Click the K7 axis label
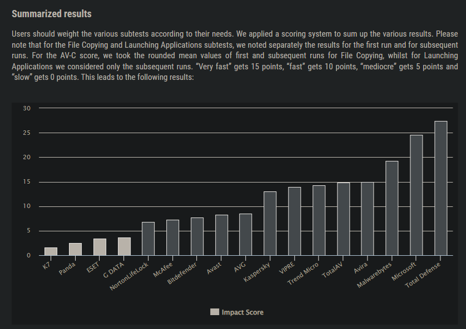 [x=47, y=265]
